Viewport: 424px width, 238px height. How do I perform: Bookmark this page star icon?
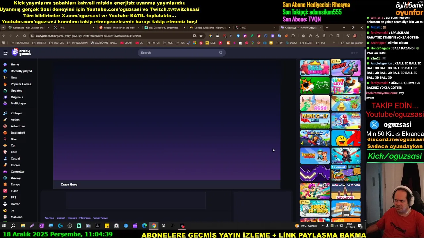pos(201,36)
